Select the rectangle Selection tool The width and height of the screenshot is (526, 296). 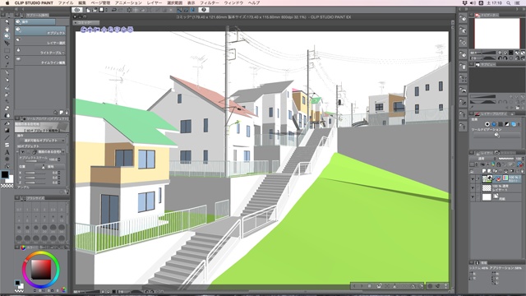(x=7, y=50)
